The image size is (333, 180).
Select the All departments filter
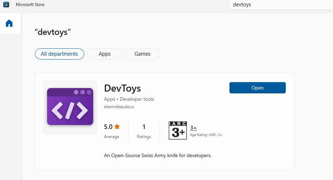[60, 54]
